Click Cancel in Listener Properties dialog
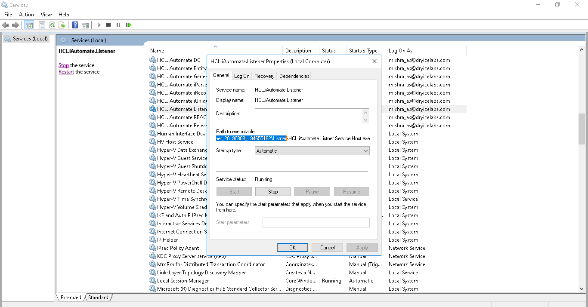The width and height of the screenshot is (588, 307). [x=327, y=248]
